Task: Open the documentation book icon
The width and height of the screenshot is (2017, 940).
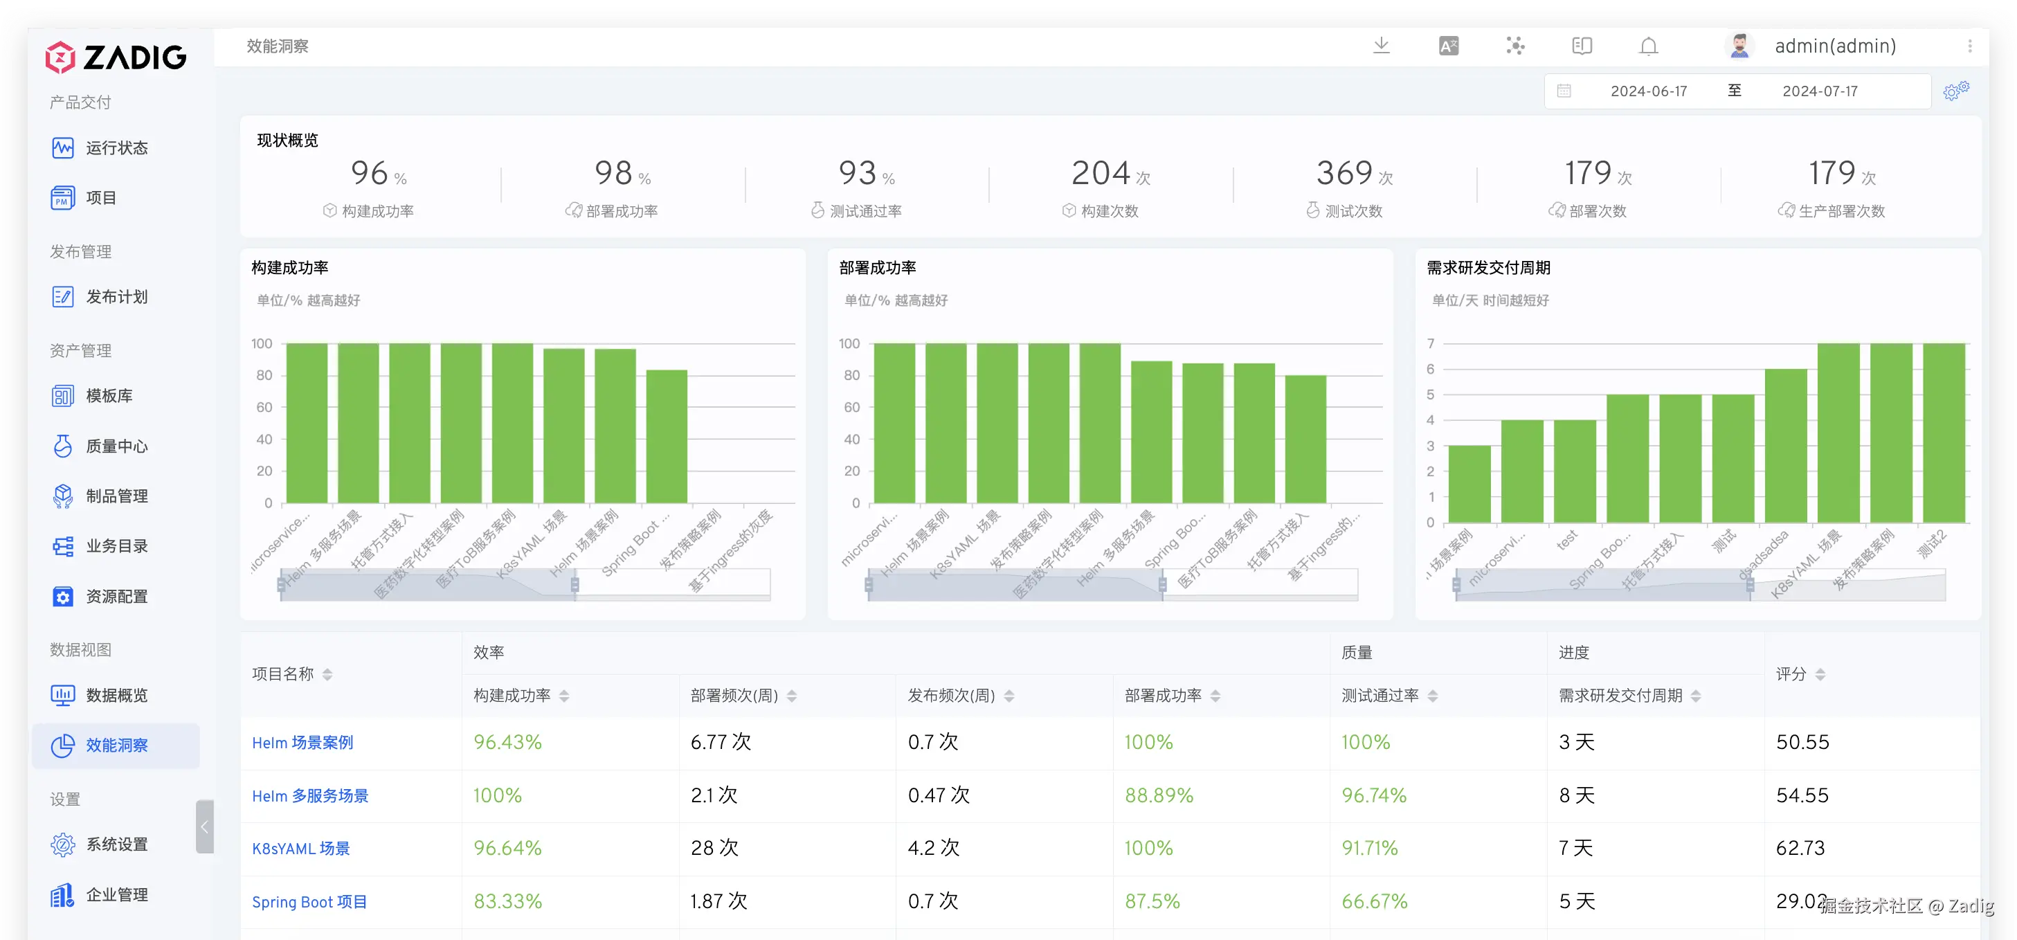Action: pos(1582,46)
